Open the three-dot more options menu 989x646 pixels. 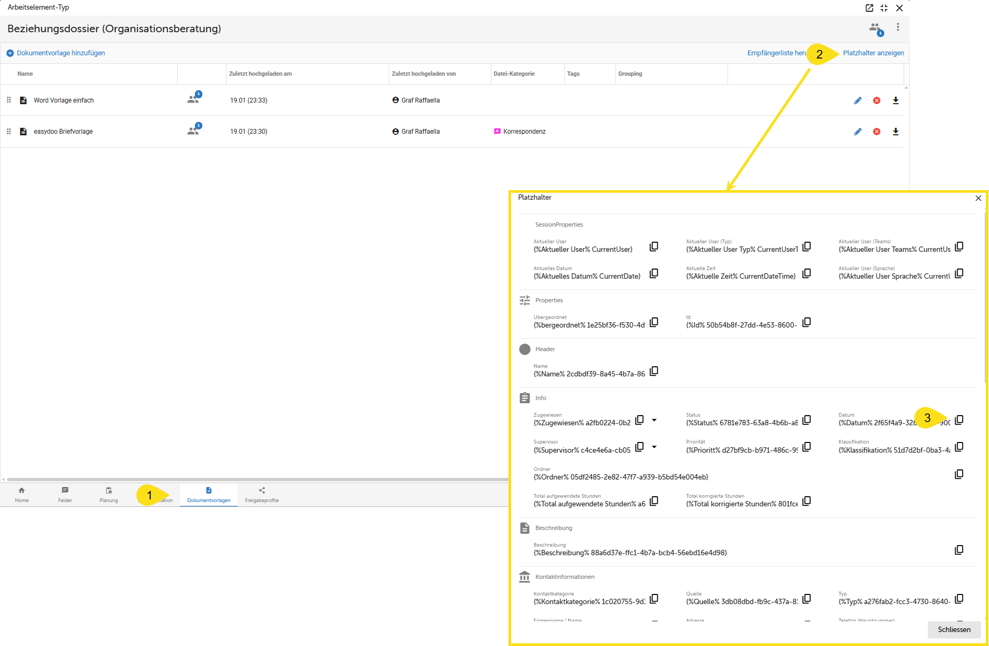point(897,27)
